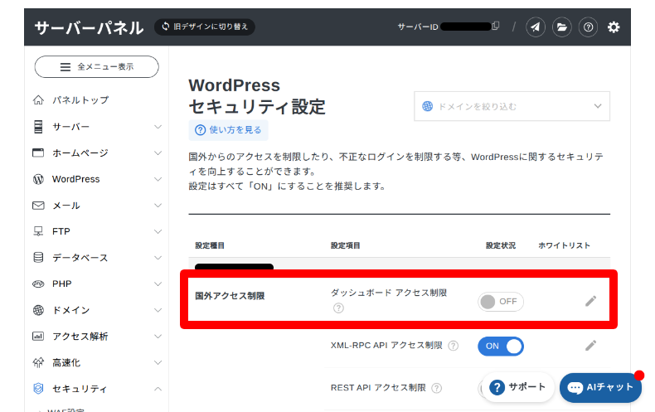Click the shield icon beside セキュリティ

pyautogui.click(x=38, y=389)
